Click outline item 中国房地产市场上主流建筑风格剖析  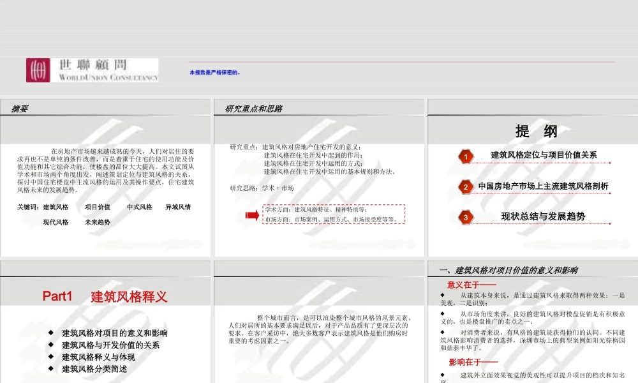click(543, 186)
